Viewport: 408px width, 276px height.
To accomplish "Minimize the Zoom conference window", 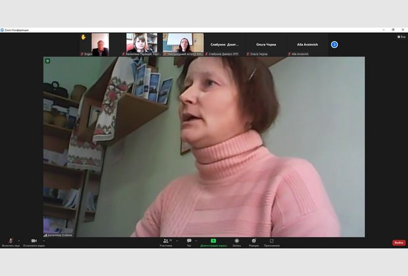I will tap(383, 30).
